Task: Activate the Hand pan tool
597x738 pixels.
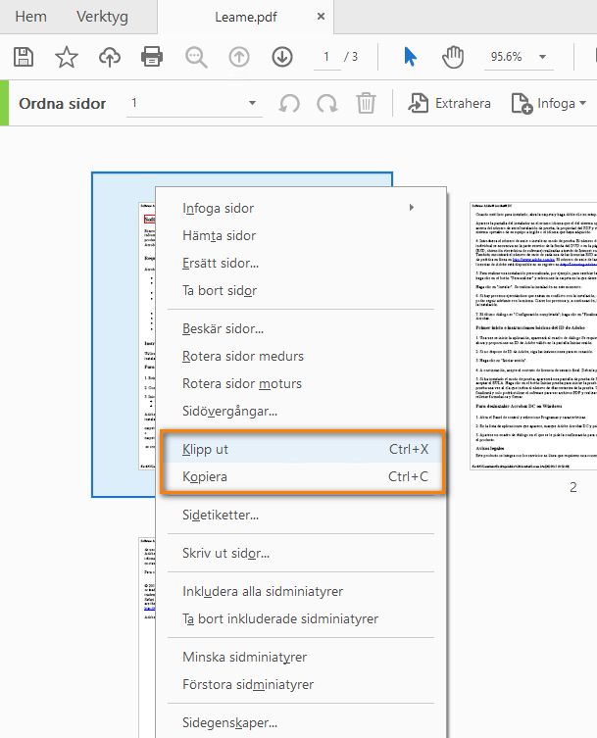Action: point(453,57)
